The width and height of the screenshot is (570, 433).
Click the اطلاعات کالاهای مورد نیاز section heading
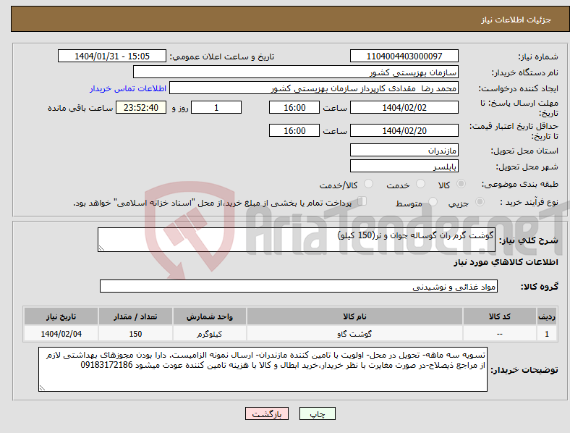(x=506, y=262)
